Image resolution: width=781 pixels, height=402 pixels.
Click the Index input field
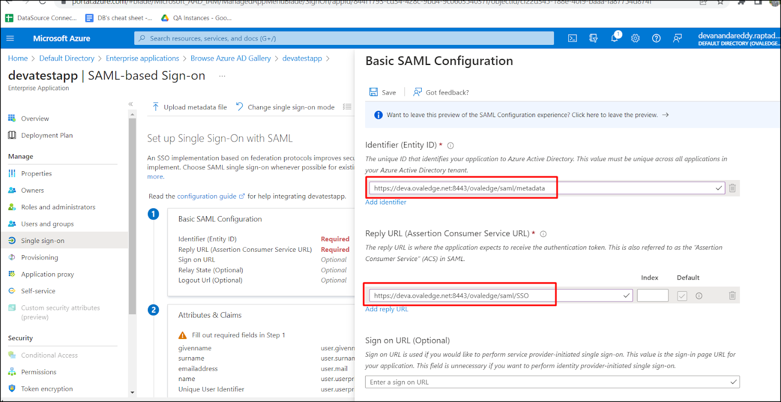pos(653,296)
